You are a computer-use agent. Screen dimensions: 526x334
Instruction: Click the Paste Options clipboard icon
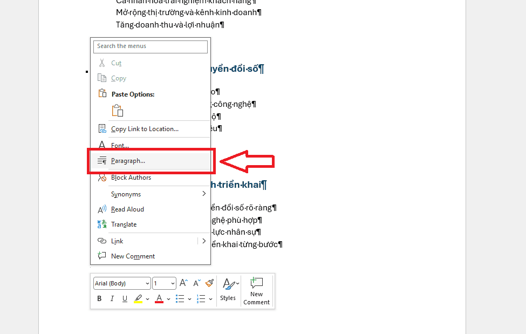tap(103, 93)
